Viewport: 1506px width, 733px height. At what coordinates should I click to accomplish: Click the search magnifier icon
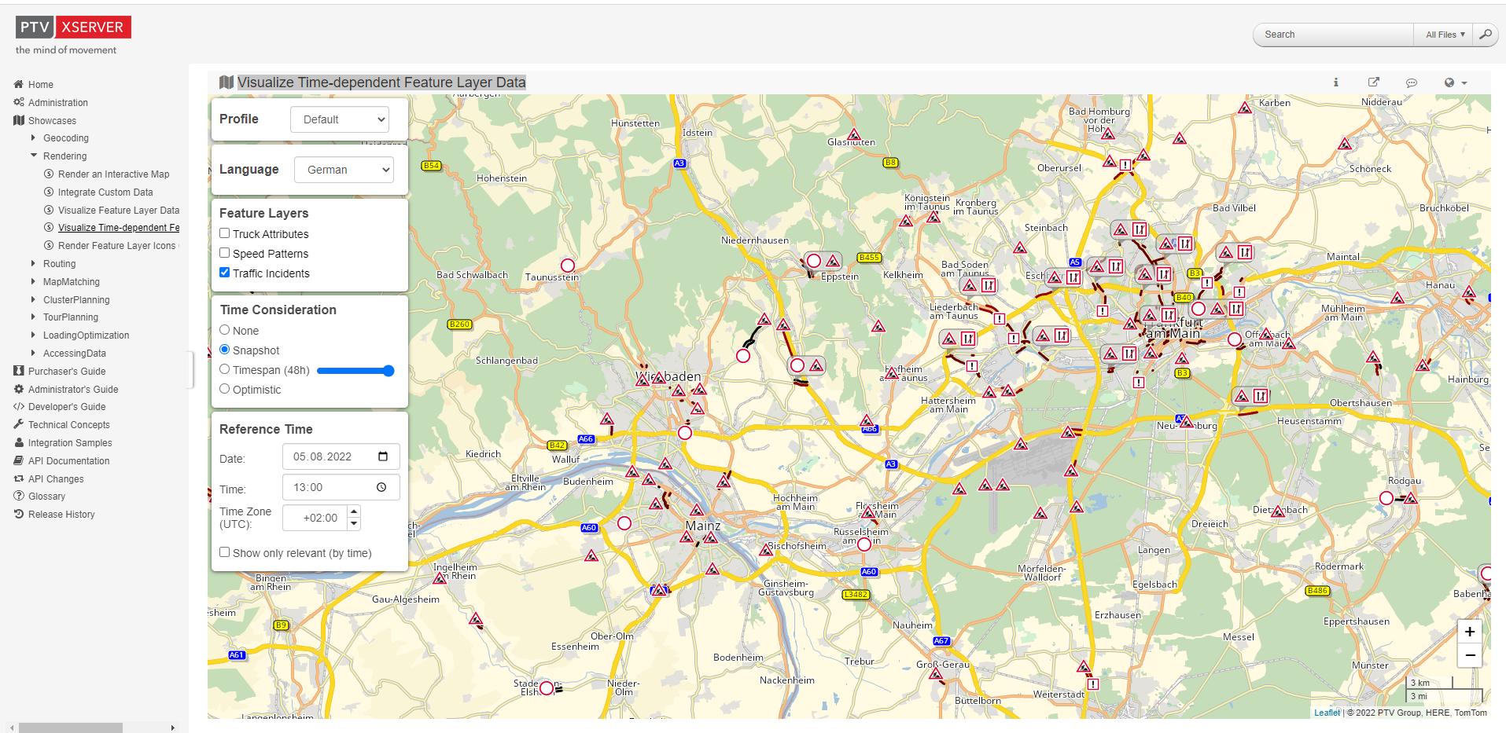[1485, 35]
